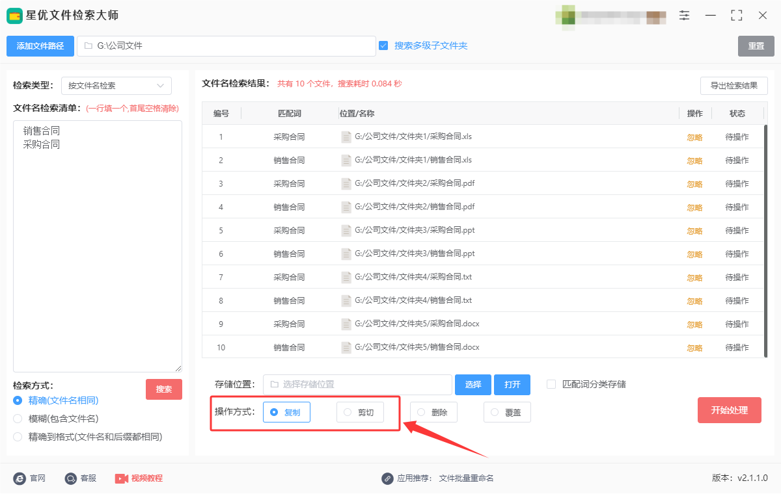781x494 pixels.
Task: Choose 剪切 operation mode
Action: coord(360,412)
